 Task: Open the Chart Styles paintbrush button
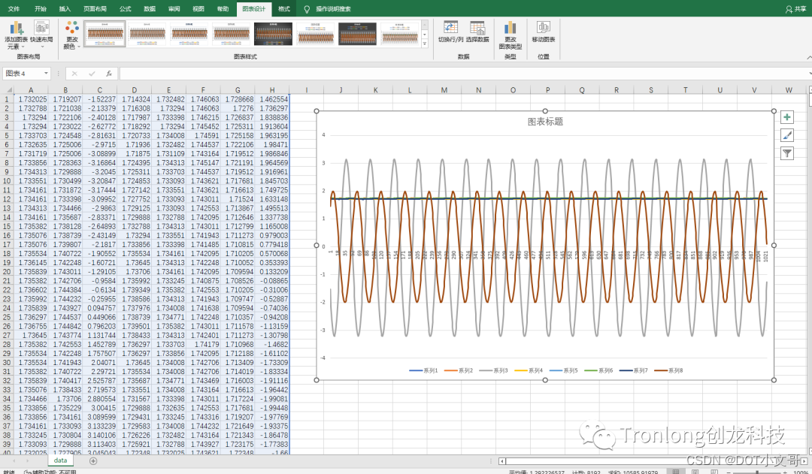coord(786,135)
